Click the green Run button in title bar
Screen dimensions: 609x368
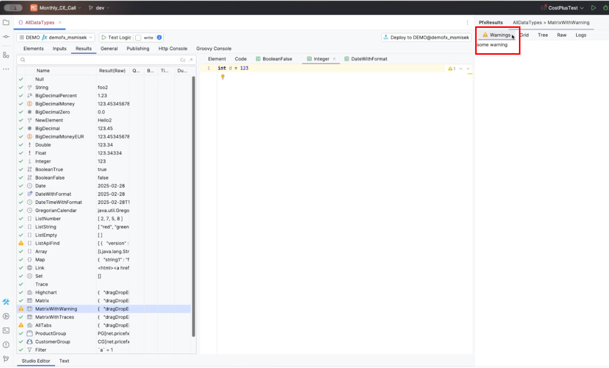(x=593, y=8)
